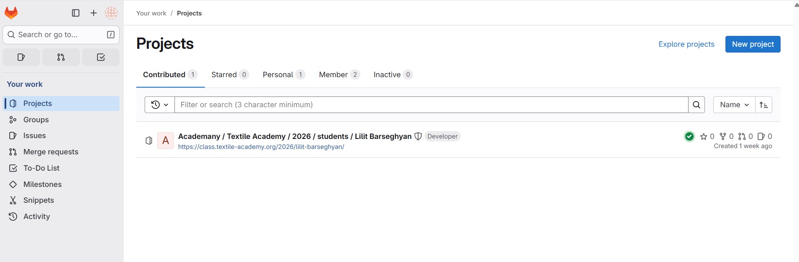Open the Explore projects link
This screenshot has width=799, height=262.
pos(686,44)
